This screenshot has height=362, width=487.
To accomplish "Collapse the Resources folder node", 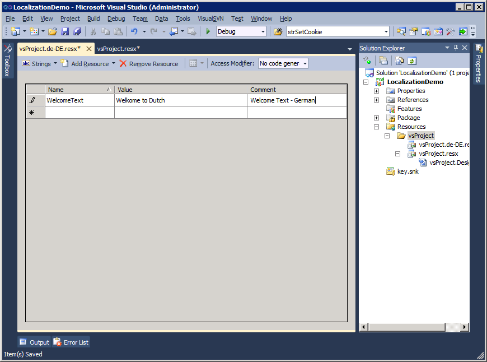I will pos(376,127).
